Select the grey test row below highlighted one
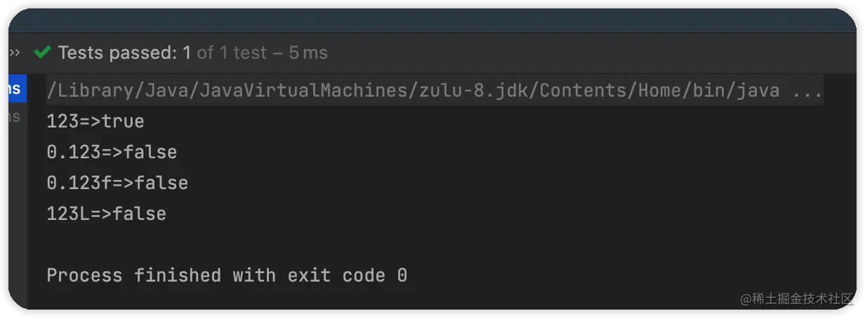Image resolution: width=865 pixels, height=318 pixels. 15,117
